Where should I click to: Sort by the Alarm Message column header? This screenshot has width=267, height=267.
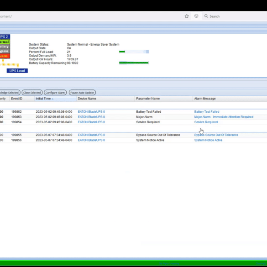coord(205,99)
